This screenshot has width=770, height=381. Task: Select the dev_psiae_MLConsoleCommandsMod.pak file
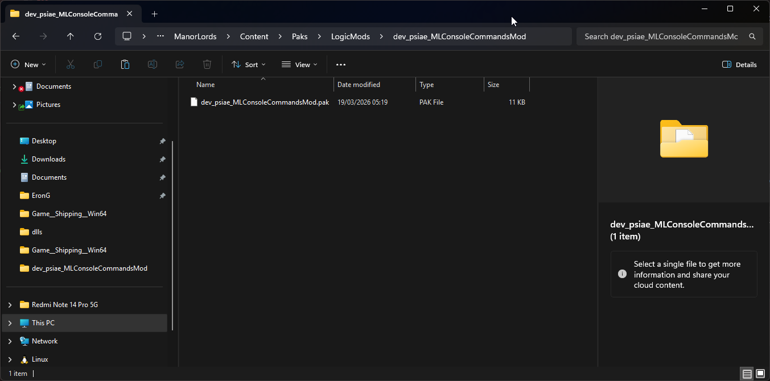(x=264, y=102)
